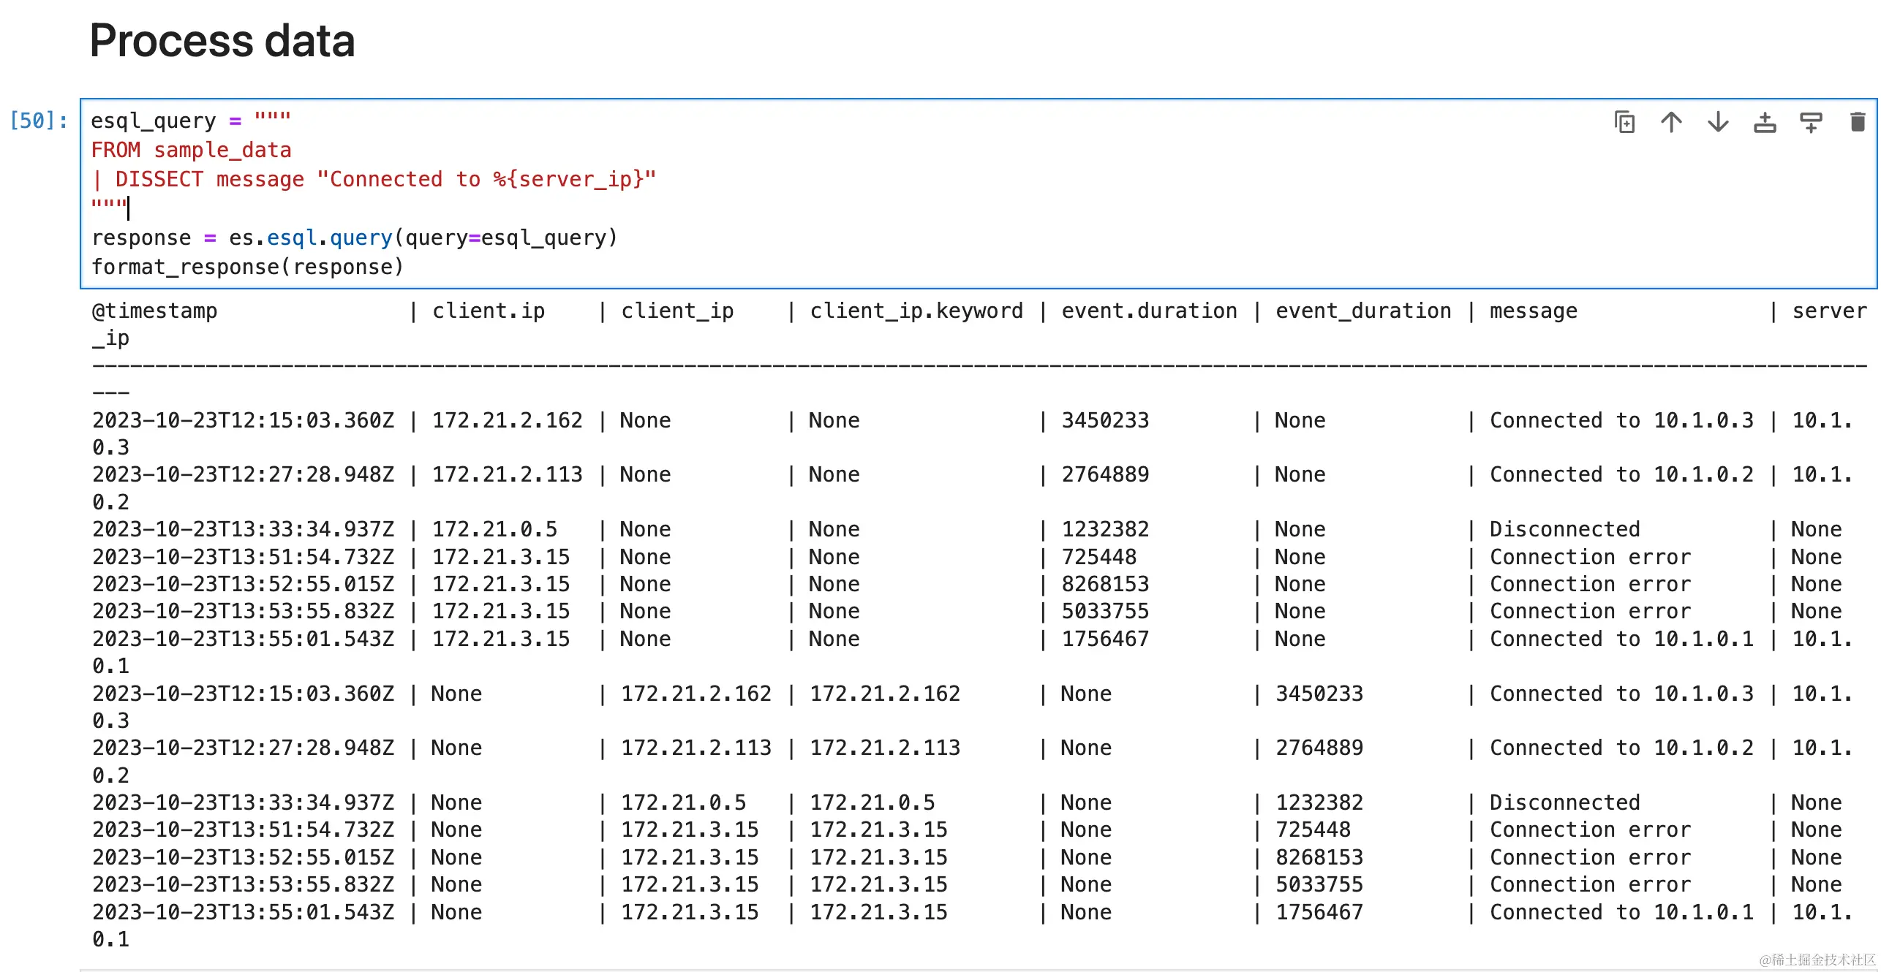The height and width of the screenshot is (972, 1881).
Task: Duplicate this cell with the copy icon
Action: (x=1624, y=122)
